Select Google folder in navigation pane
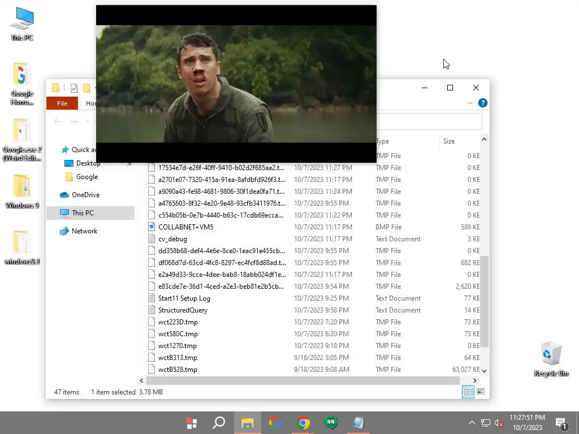The image size is (579, 434). click(x=82, y=177)
